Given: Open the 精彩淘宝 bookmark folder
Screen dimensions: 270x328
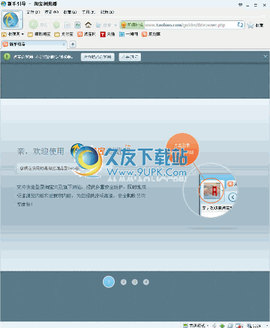Looking at the screenshot, I should [39, 34].
